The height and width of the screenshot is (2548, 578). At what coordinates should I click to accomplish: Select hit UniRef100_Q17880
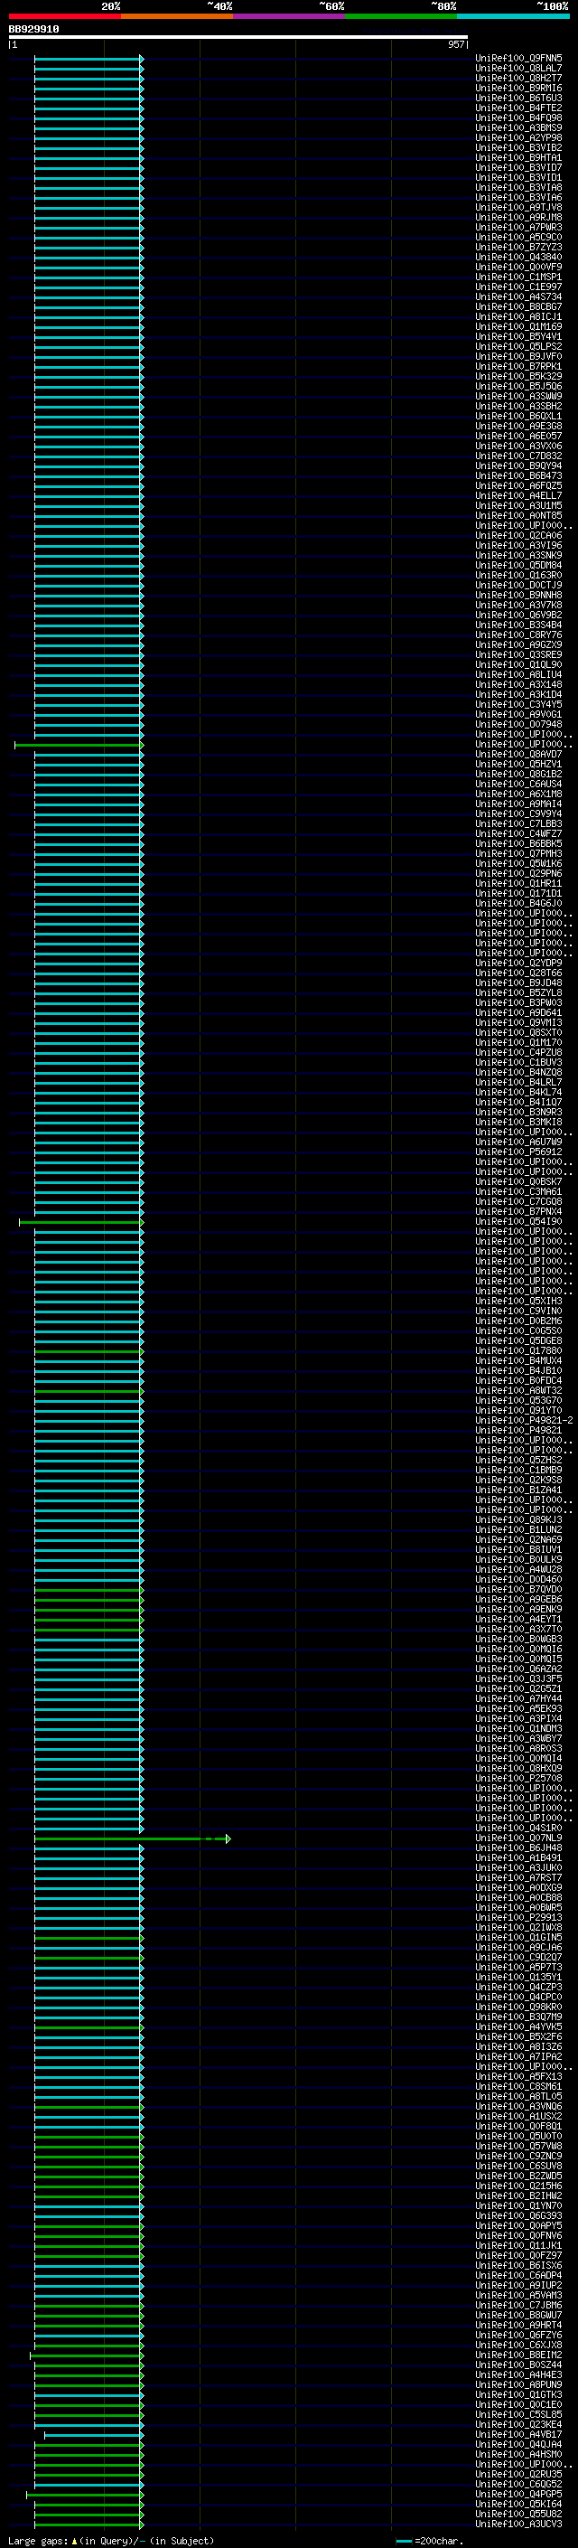tap(518, 1351)
